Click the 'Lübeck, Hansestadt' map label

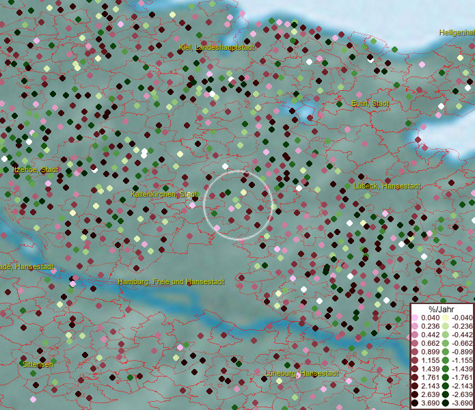387,186
